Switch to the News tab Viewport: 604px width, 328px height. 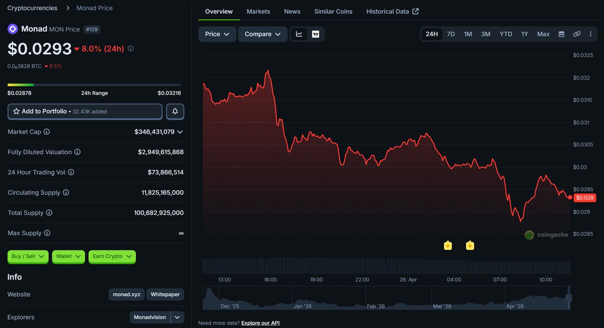tap(292, 12)
